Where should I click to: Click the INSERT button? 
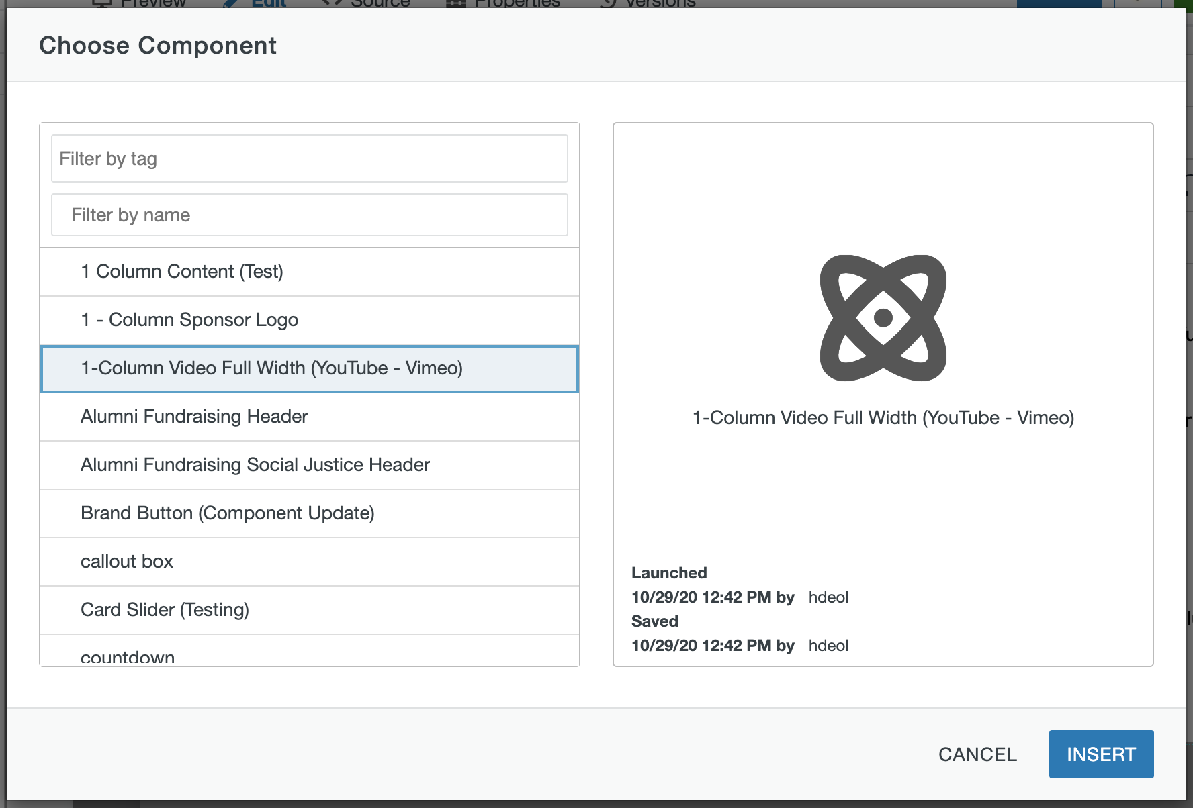point(1100,754)
